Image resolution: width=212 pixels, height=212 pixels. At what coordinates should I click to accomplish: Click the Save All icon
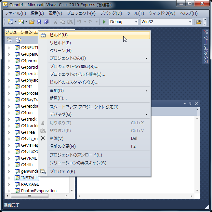(46, 22)
